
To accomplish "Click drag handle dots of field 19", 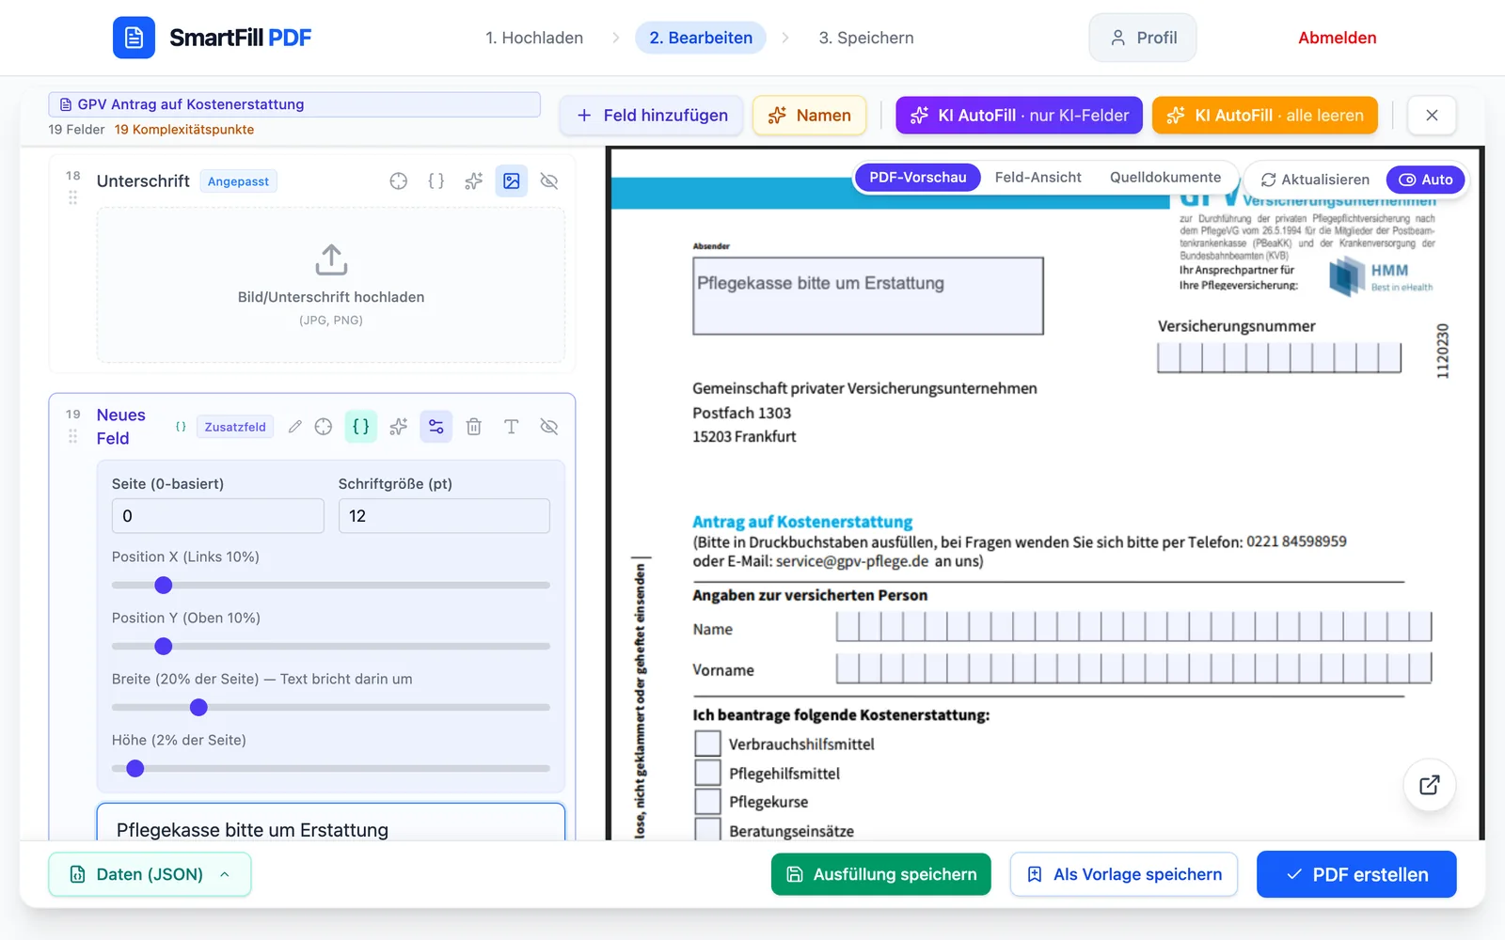I will click(x=72, y=436).
